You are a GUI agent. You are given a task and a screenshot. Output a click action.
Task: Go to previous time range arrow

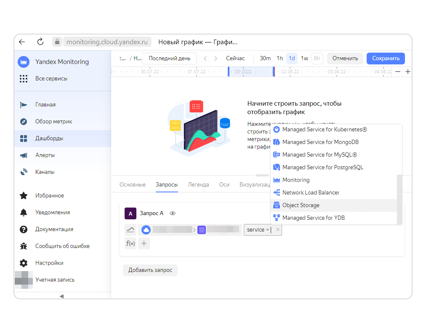coord(205,59)
